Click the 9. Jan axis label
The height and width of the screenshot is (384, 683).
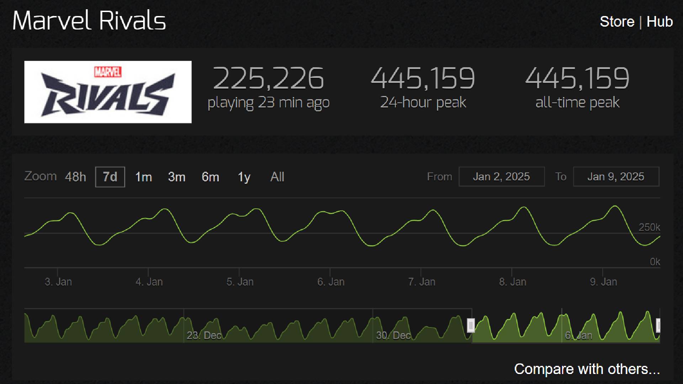604,282
